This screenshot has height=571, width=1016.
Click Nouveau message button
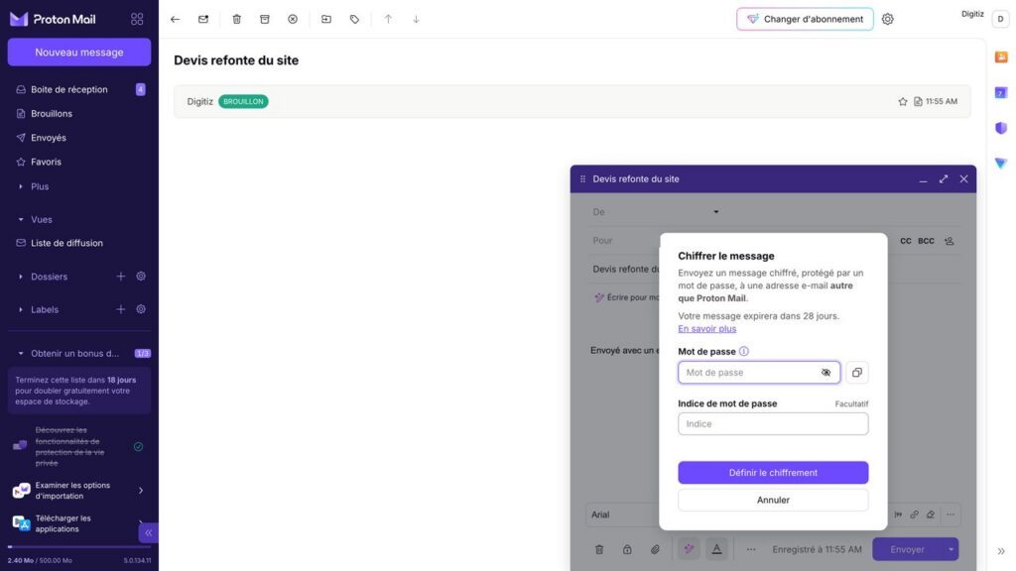click(x=79, y=53)
